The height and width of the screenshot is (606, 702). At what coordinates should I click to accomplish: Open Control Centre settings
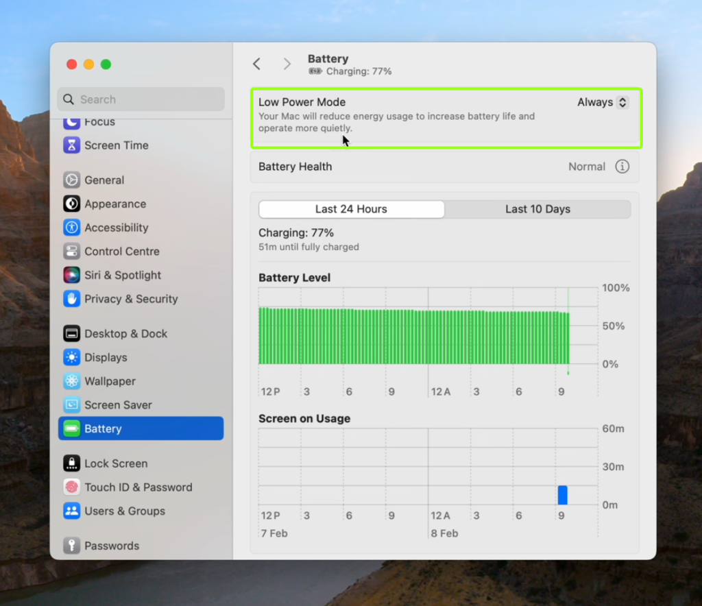tap(72, 251)
